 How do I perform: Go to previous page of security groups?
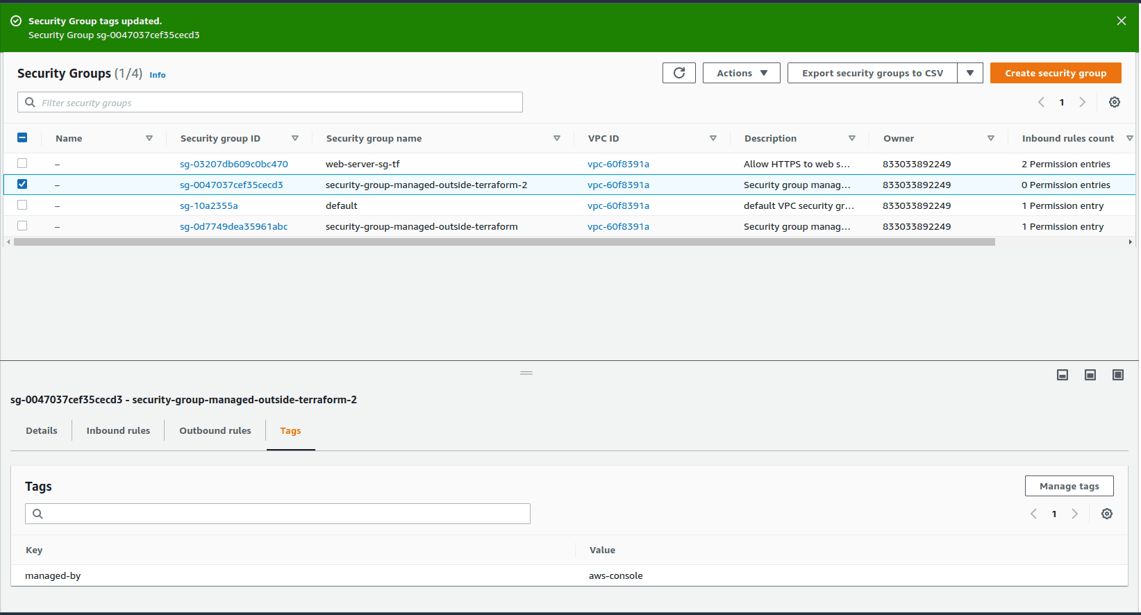pos(1041,102)
